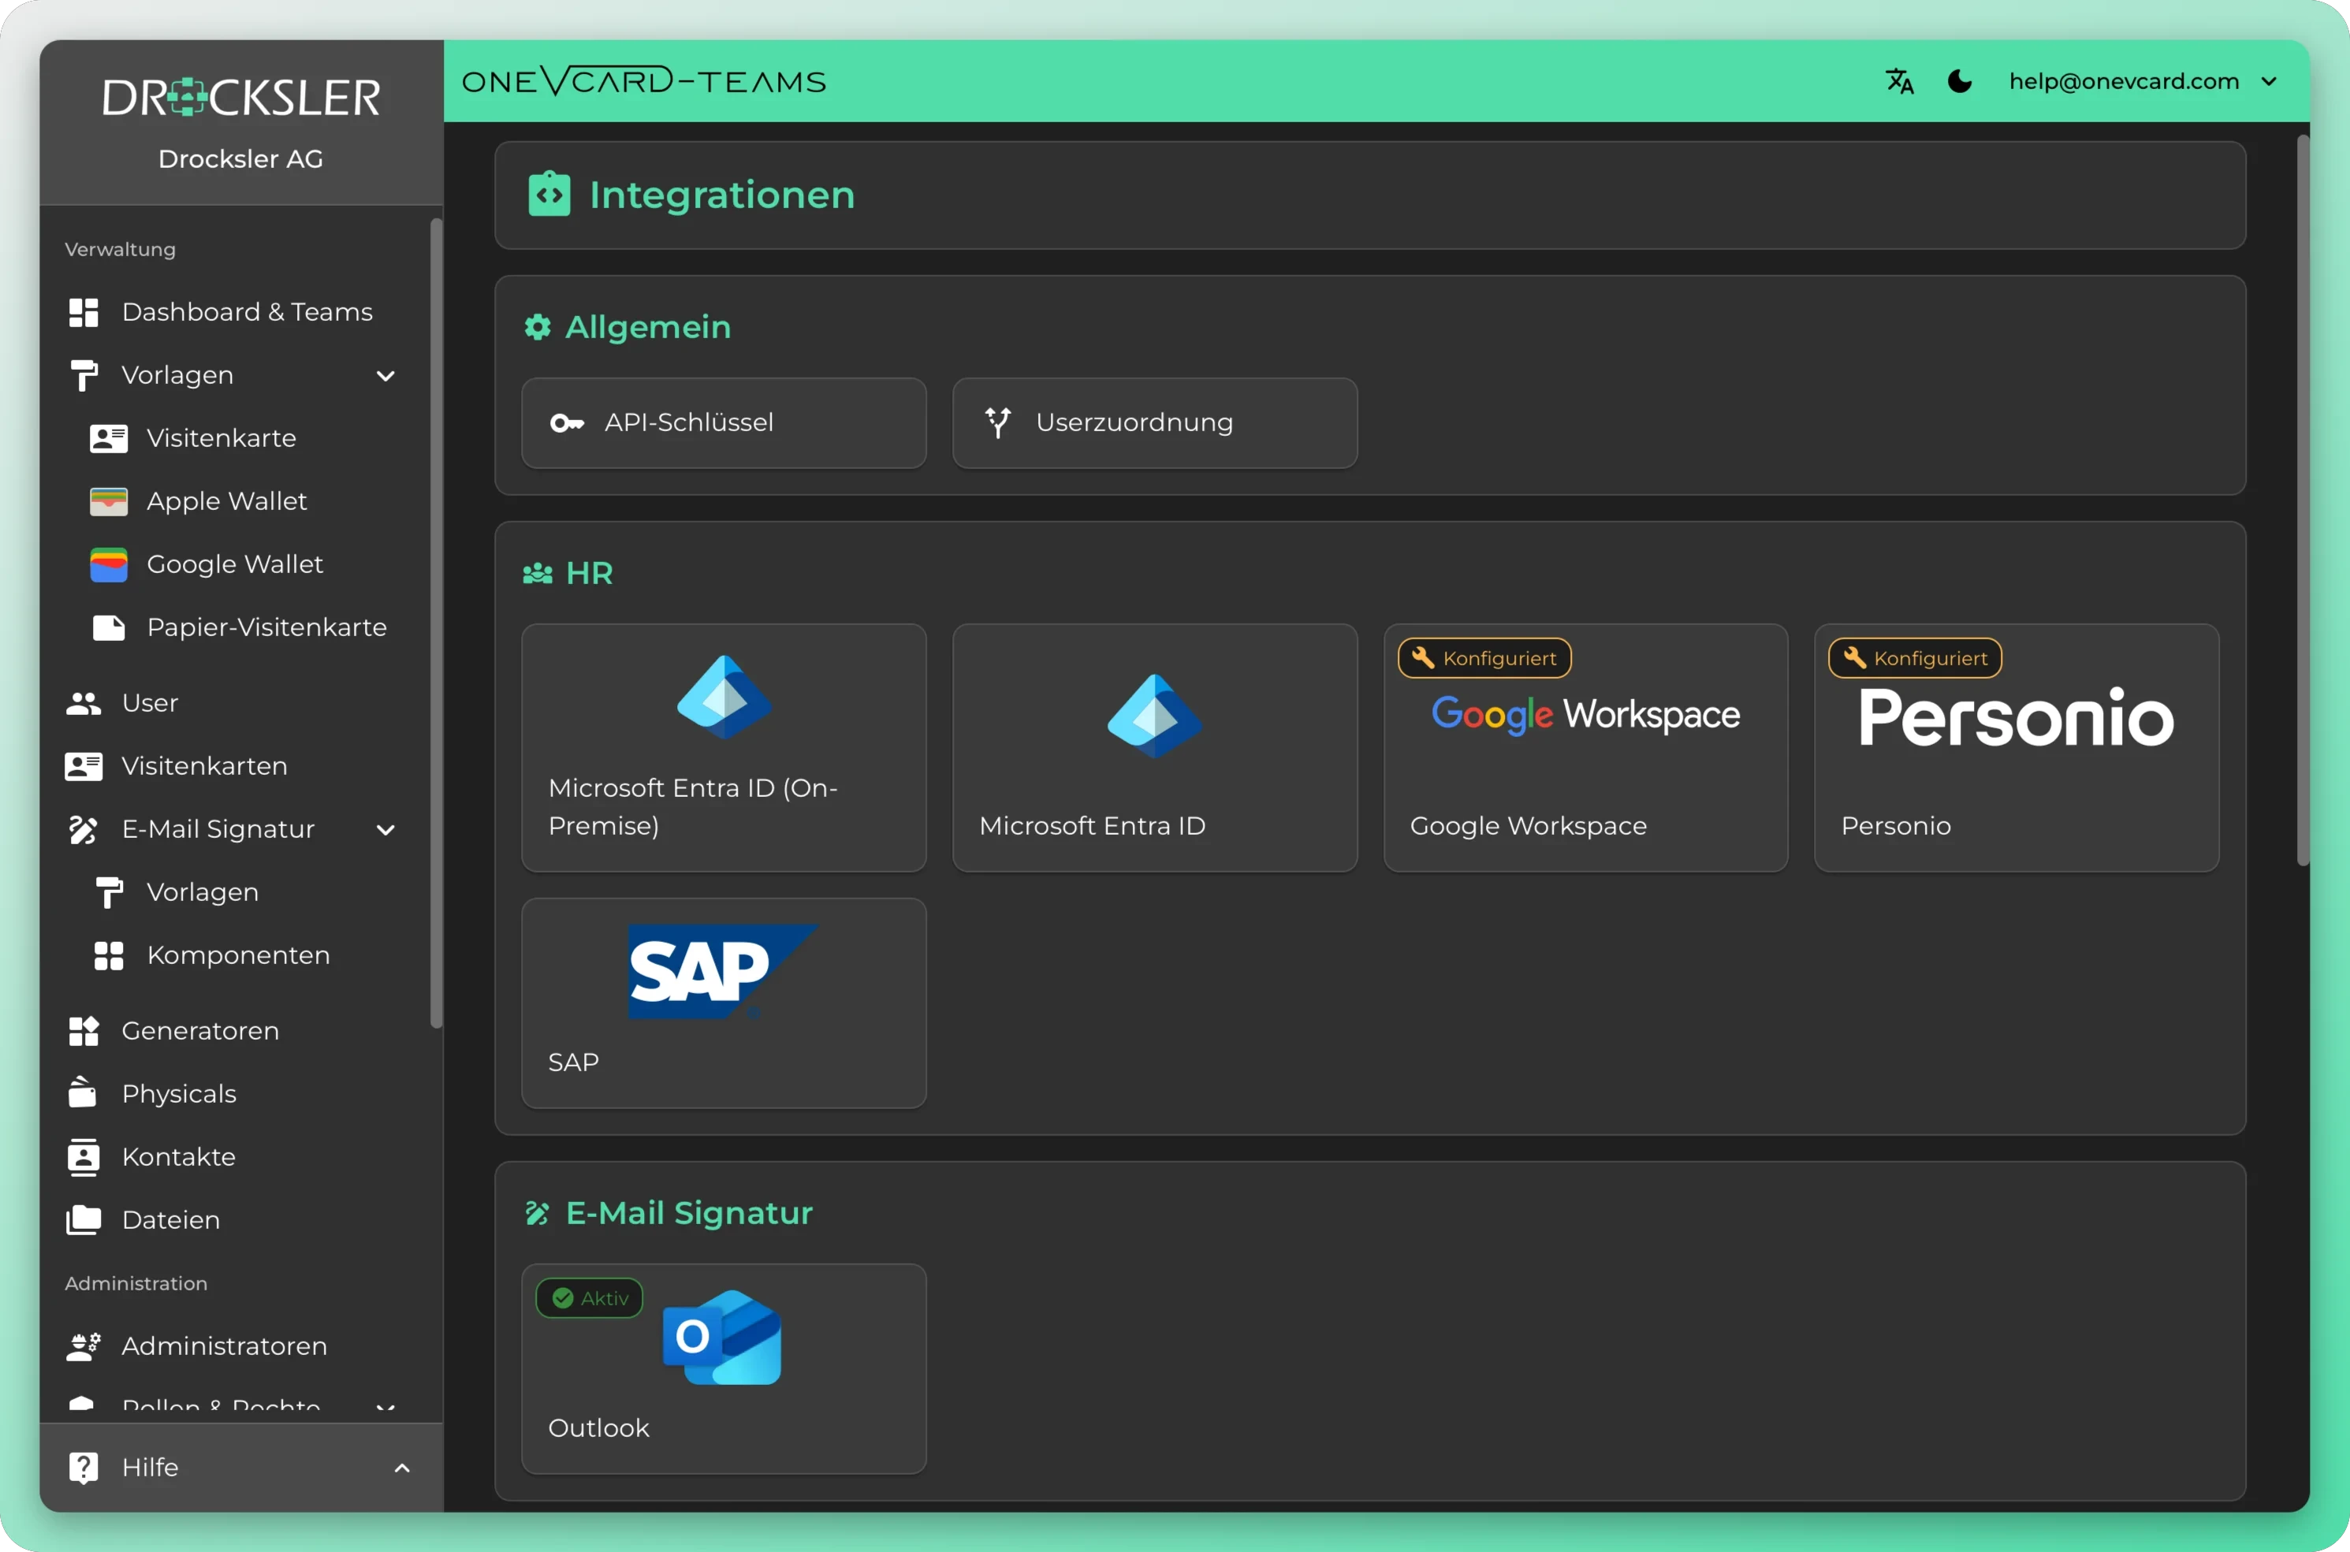Image resolution: width=2350 pixels, height=1552 pixels.
Task: Expand the Hilfe chevron
Action: pyautogui.click(x=402, y=1469)
